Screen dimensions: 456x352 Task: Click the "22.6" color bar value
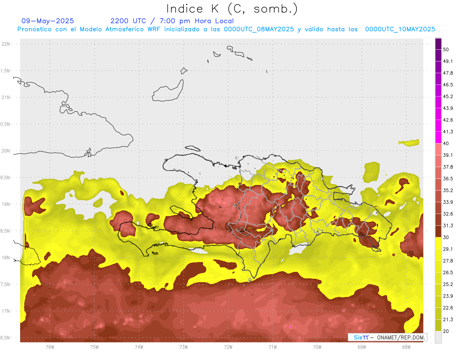click(x=448, y=308)
